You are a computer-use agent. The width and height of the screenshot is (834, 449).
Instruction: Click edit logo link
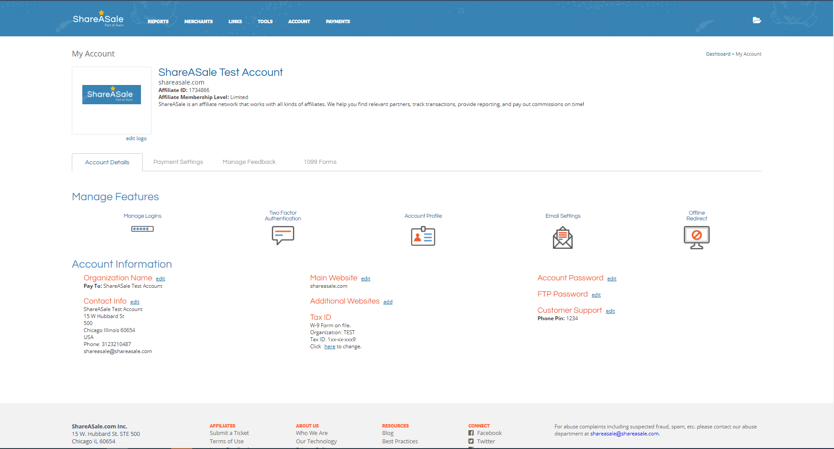pyautogui.click(x=136, y=138)
